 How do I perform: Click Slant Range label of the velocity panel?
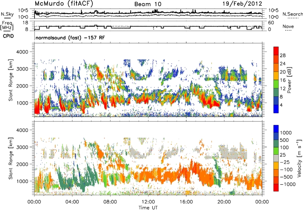click(x=11, y=158)
